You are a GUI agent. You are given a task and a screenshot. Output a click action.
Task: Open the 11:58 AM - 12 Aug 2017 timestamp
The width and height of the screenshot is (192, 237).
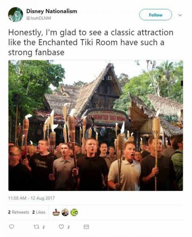(32, 198)
